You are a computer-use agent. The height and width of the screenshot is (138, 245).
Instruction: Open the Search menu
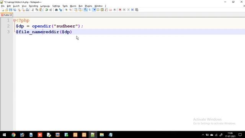click(16, 6)
